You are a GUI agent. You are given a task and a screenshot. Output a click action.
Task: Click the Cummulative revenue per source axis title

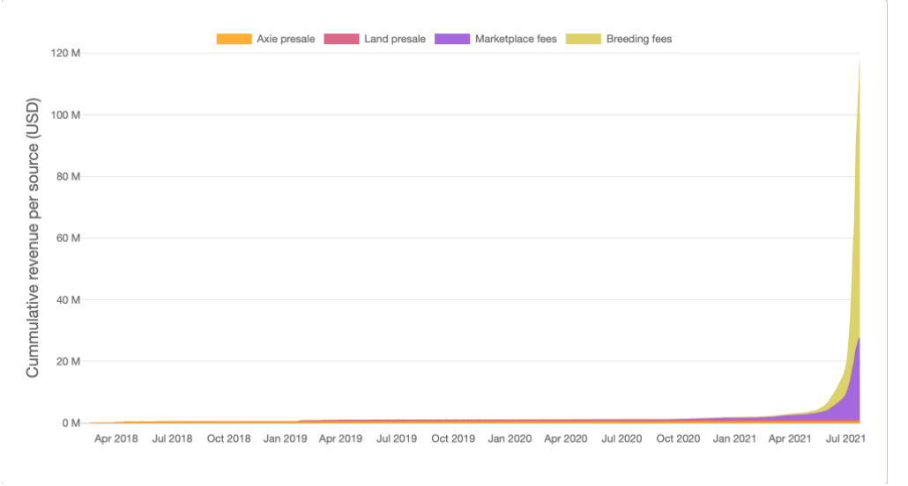pyautogui.click(x=33, y=238)
